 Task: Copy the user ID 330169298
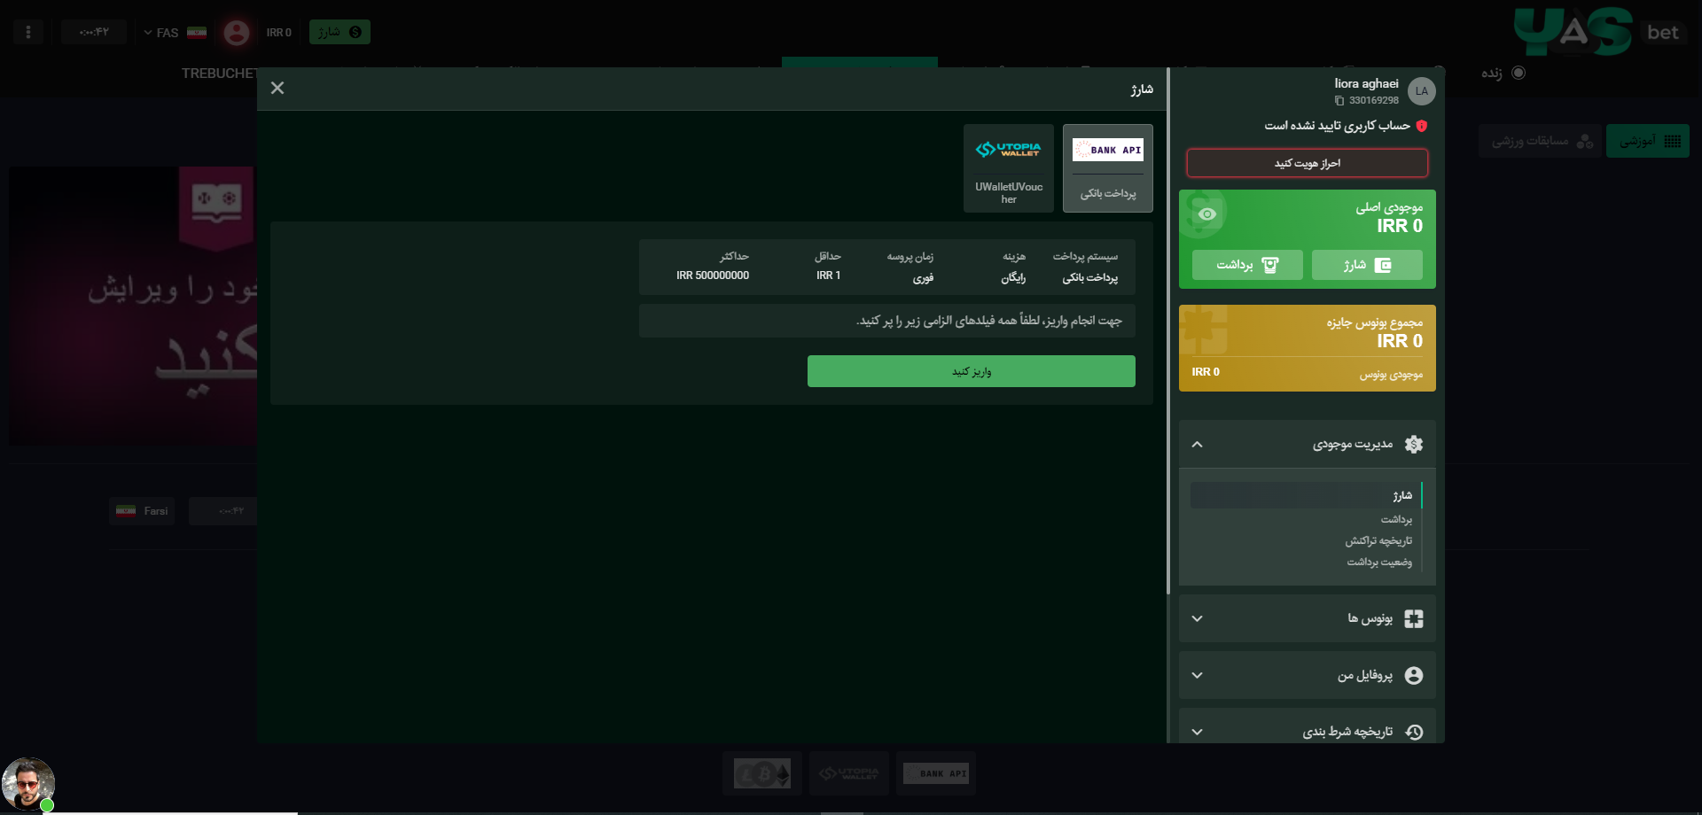(x=1339, y=101)
